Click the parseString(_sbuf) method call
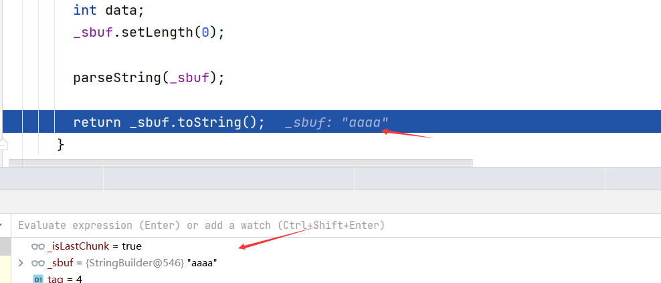661x283 pixels. pos(149,78)
